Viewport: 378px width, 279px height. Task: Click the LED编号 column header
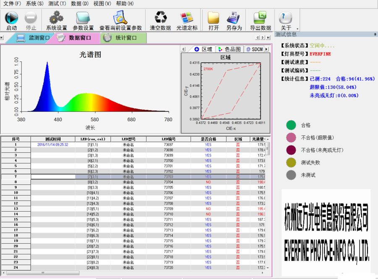(168, 139)
